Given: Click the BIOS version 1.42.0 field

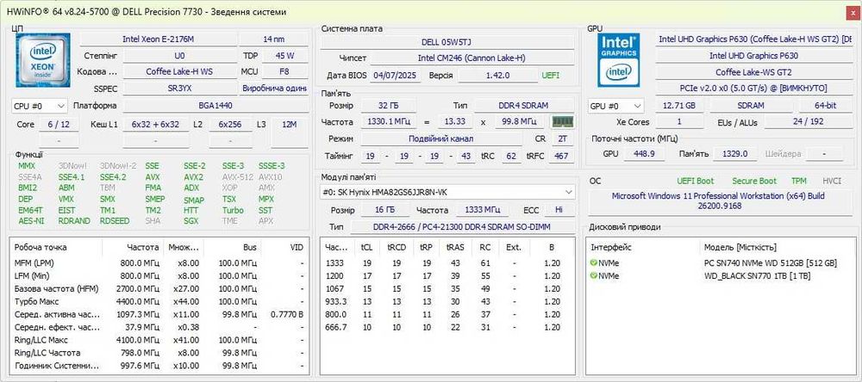Looking at the screenshot, I should (x=497, y=75).
